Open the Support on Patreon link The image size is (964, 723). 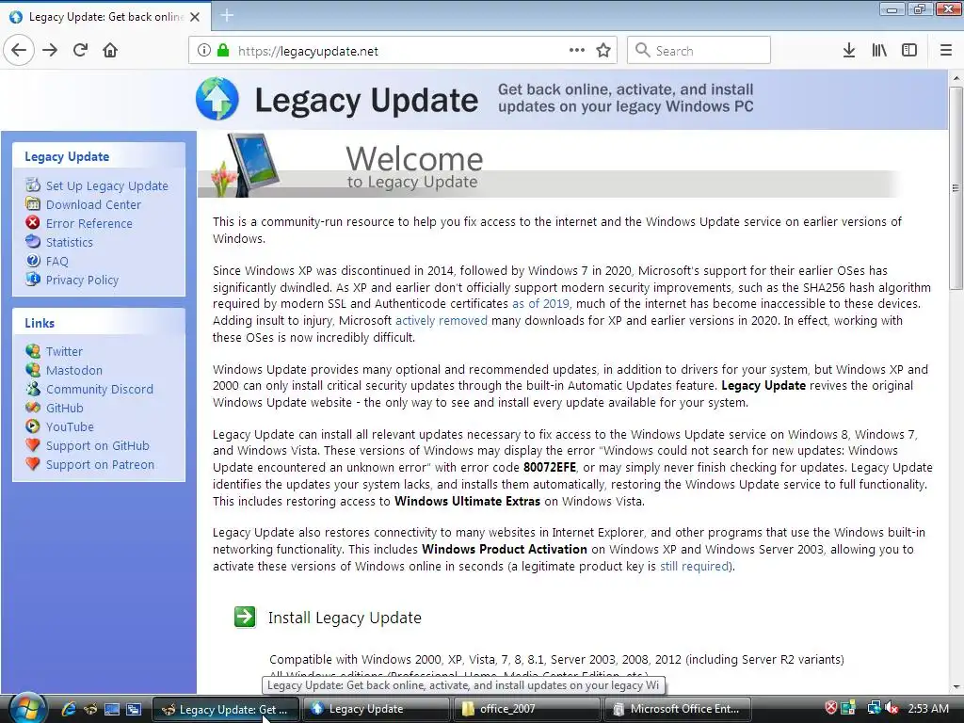[x=100, y=465]
